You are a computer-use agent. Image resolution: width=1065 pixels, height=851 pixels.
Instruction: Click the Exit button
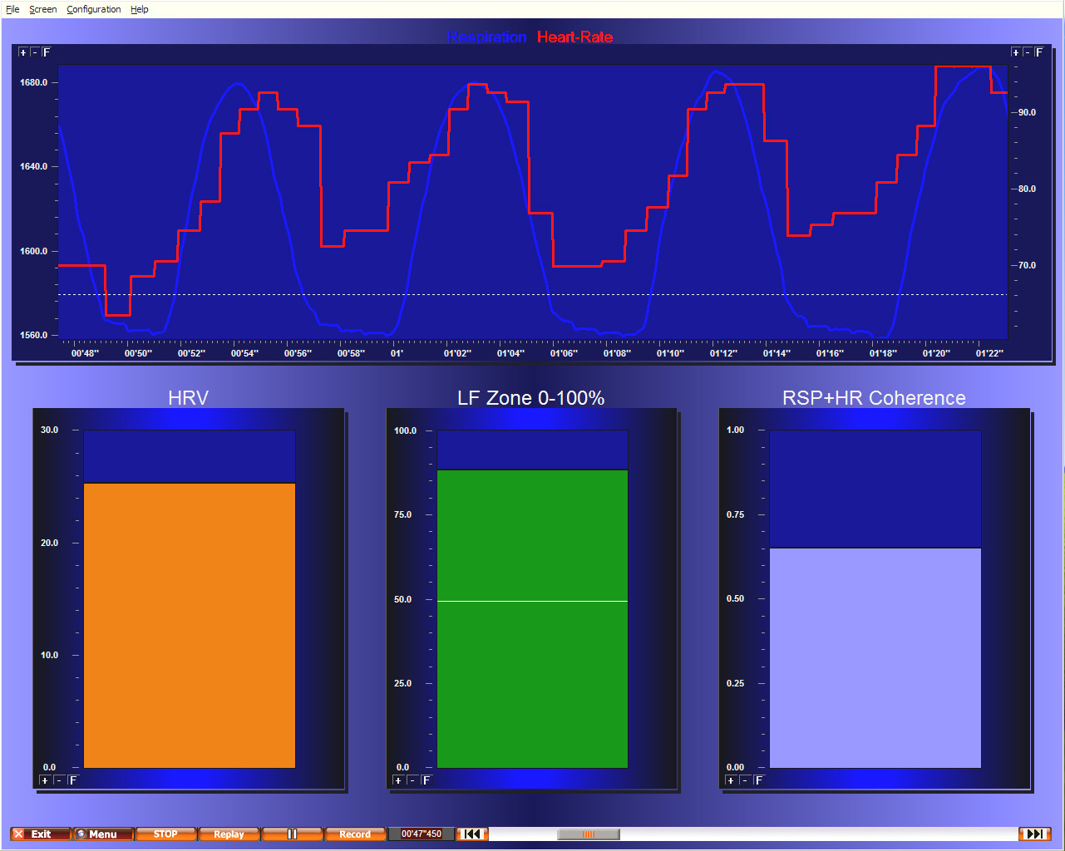(x=41, y=834)
